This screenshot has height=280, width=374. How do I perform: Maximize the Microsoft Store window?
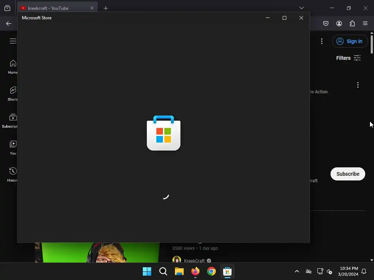(284, 18)
